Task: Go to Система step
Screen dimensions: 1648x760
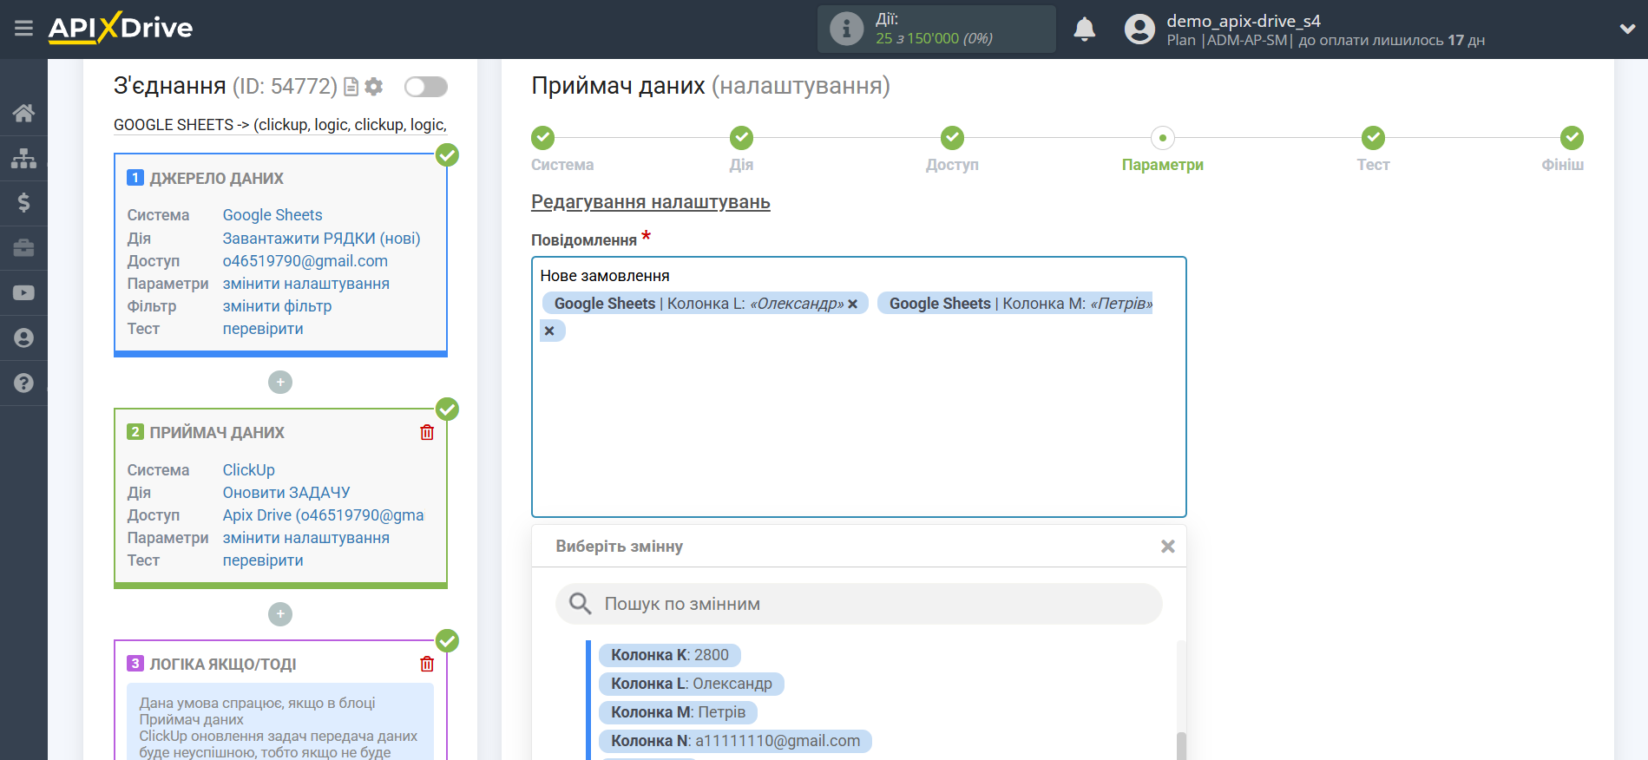Action: coord(543,138)
